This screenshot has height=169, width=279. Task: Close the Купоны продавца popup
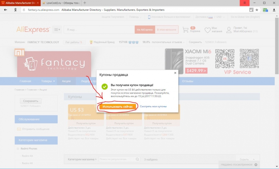click(175, 73)
